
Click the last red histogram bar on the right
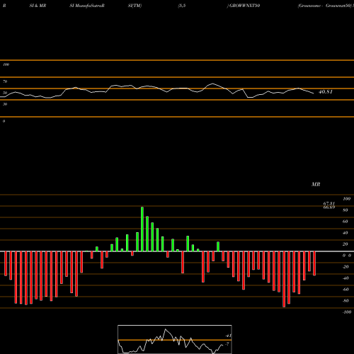pos(314,263)
